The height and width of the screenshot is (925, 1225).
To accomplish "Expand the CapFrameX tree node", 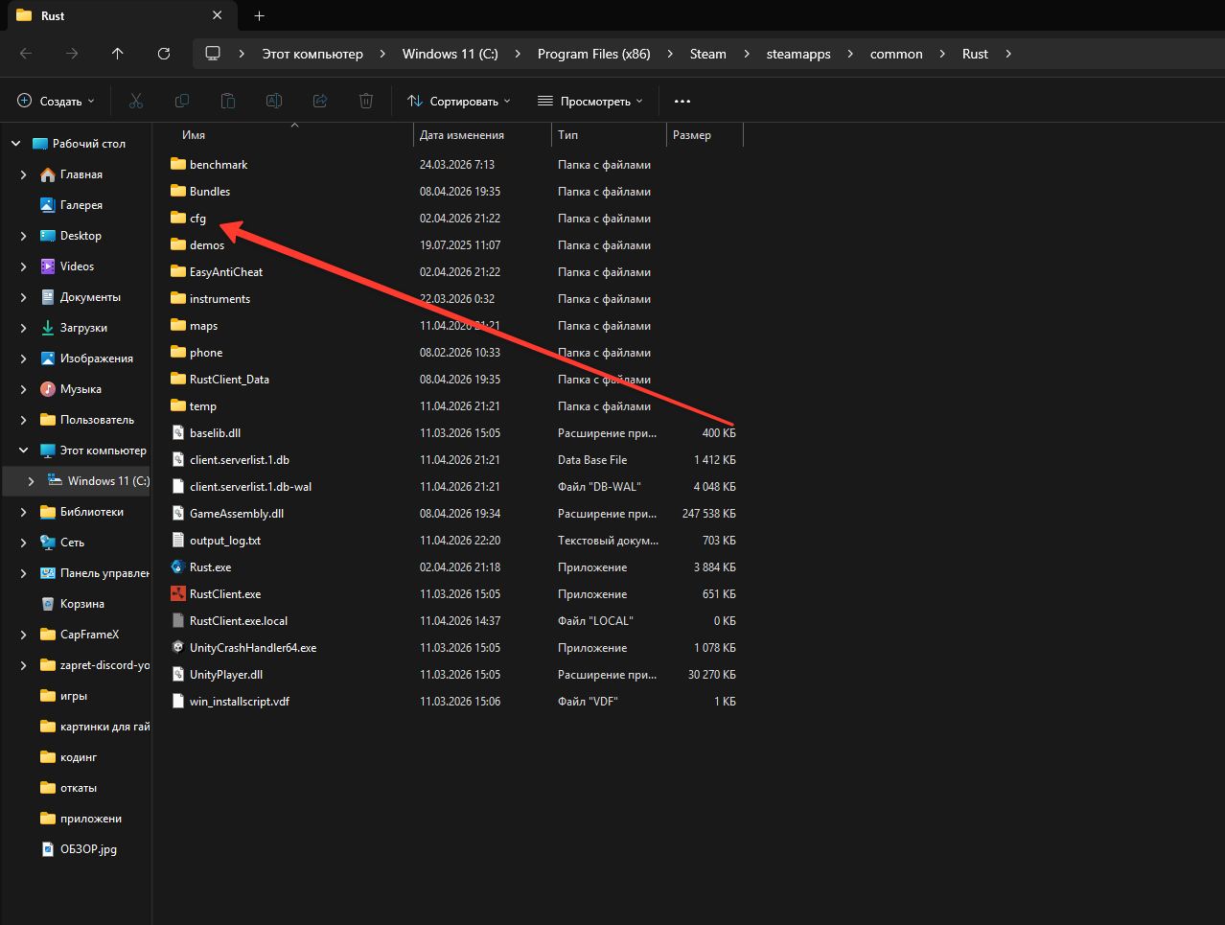I will tap(24, 635).
